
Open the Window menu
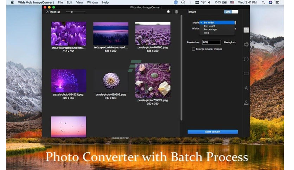tap(92, 2)
